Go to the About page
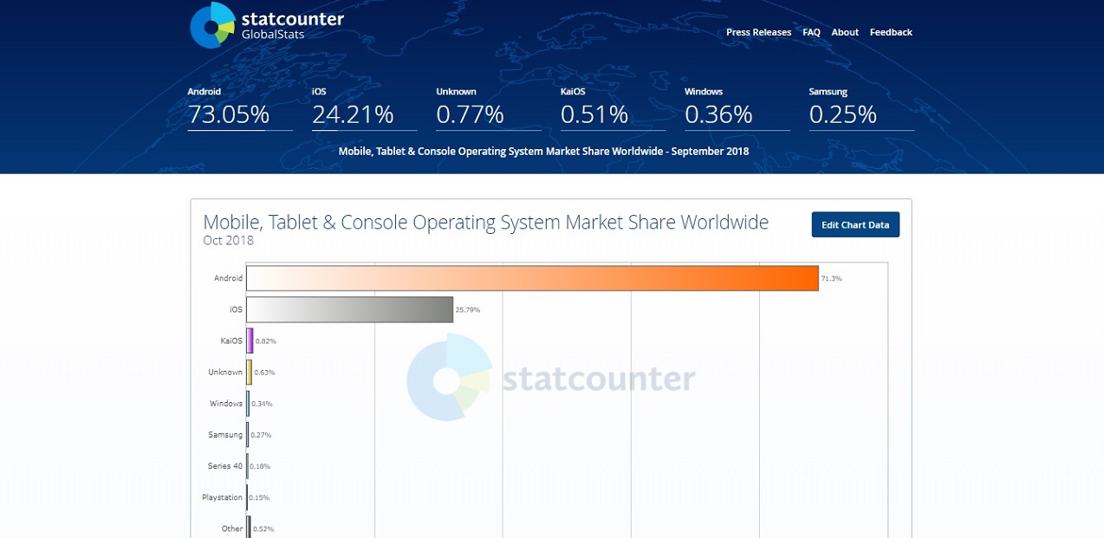The height and width of the screenshot is (538, 1104). pos(845,32)
